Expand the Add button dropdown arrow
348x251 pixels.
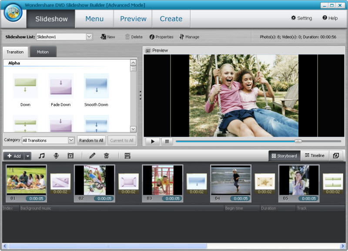27,156
